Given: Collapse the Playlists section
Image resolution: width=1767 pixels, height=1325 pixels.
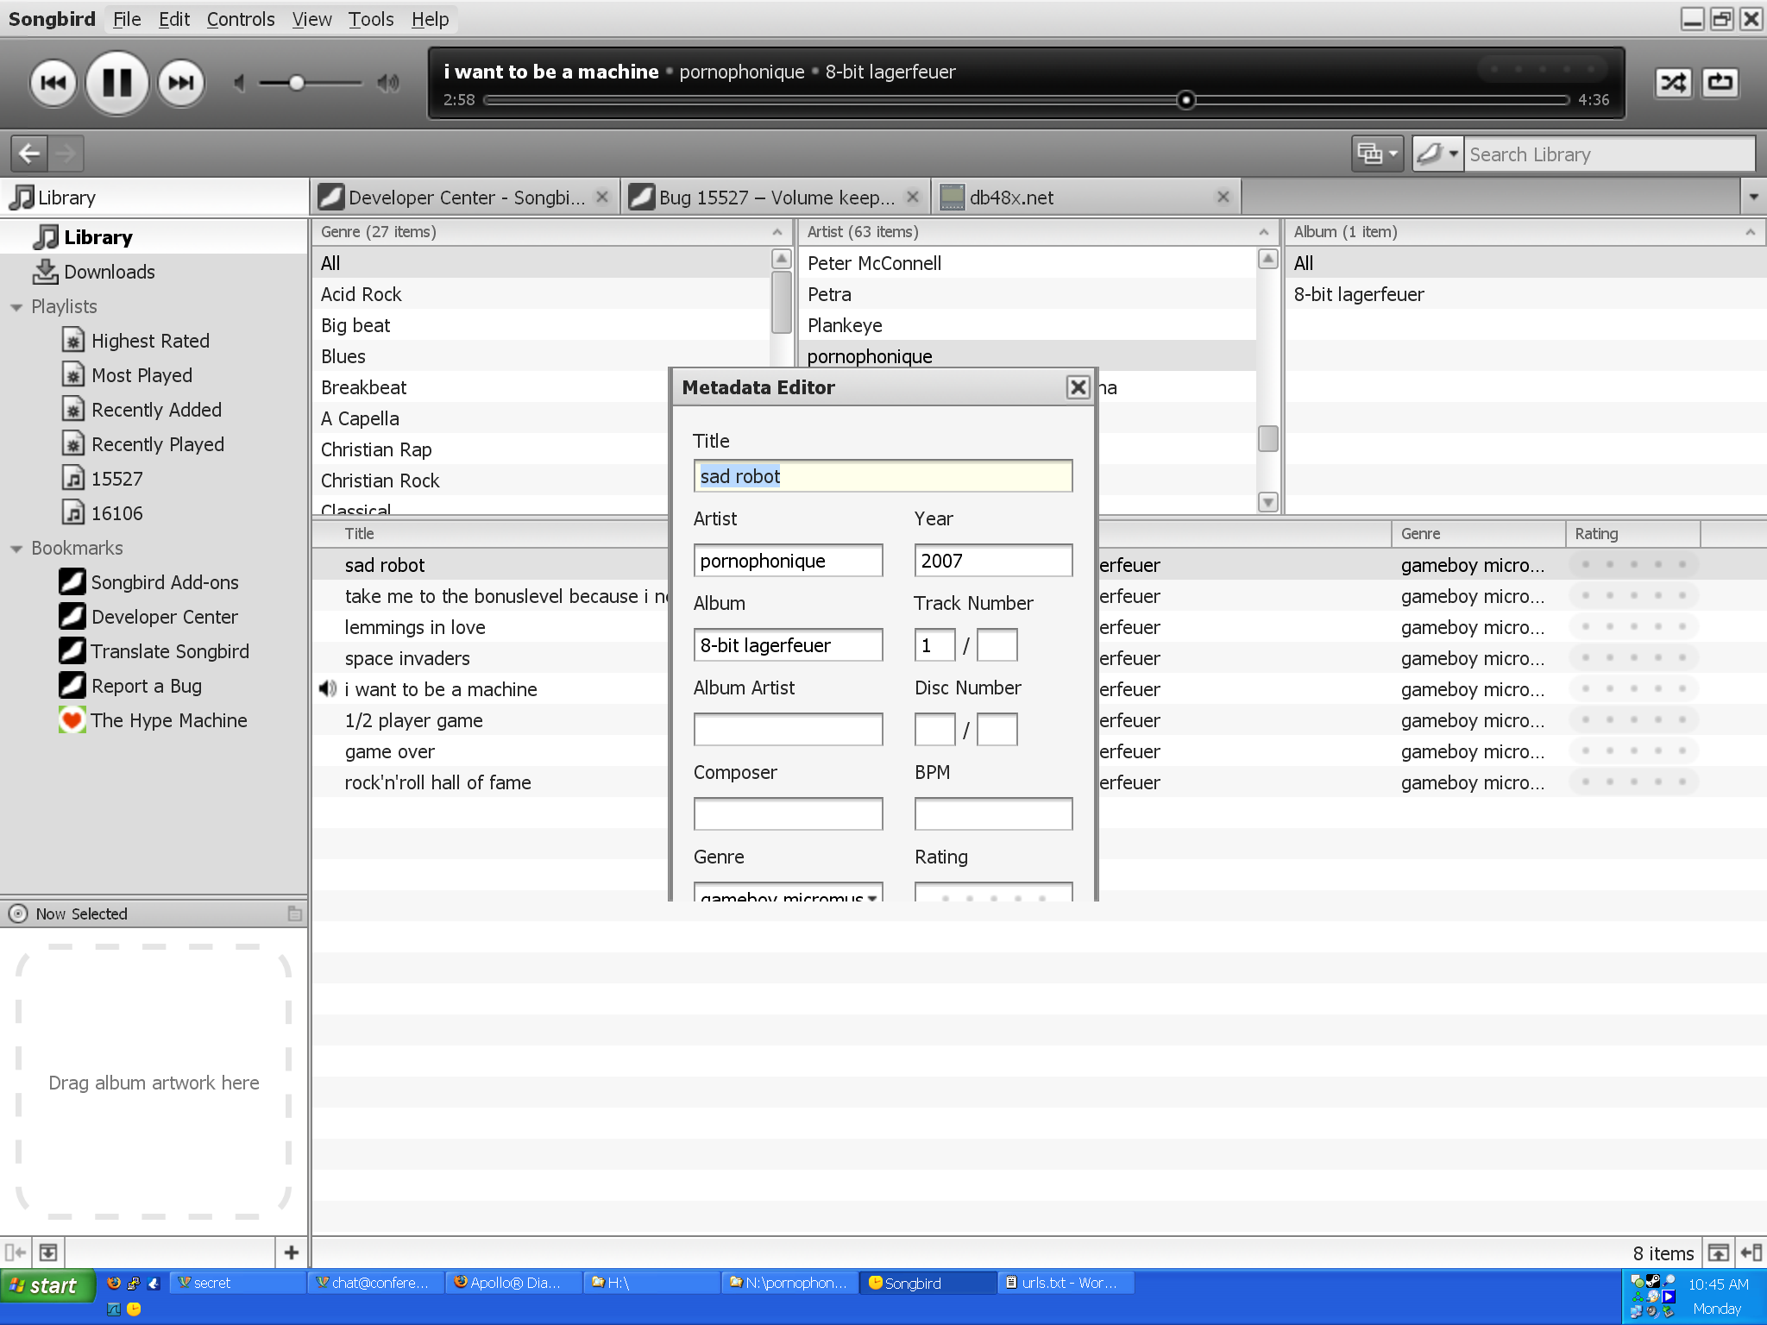Looking at the screenshot, I should tap(16, 307).
